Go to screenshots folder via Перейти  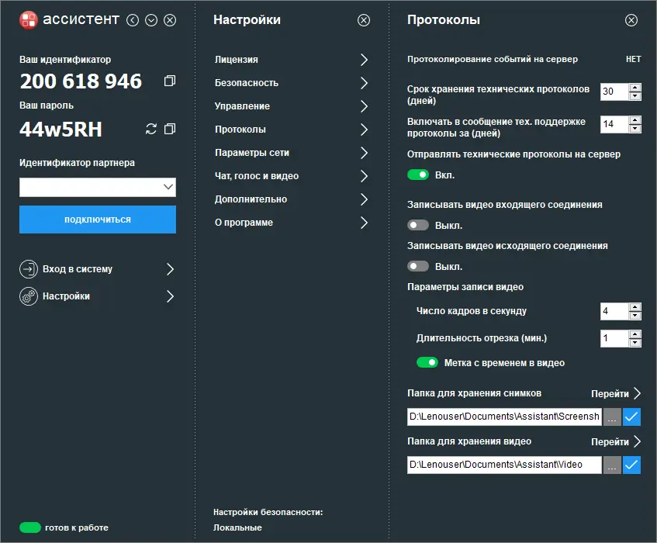click(x=616, y=393)
